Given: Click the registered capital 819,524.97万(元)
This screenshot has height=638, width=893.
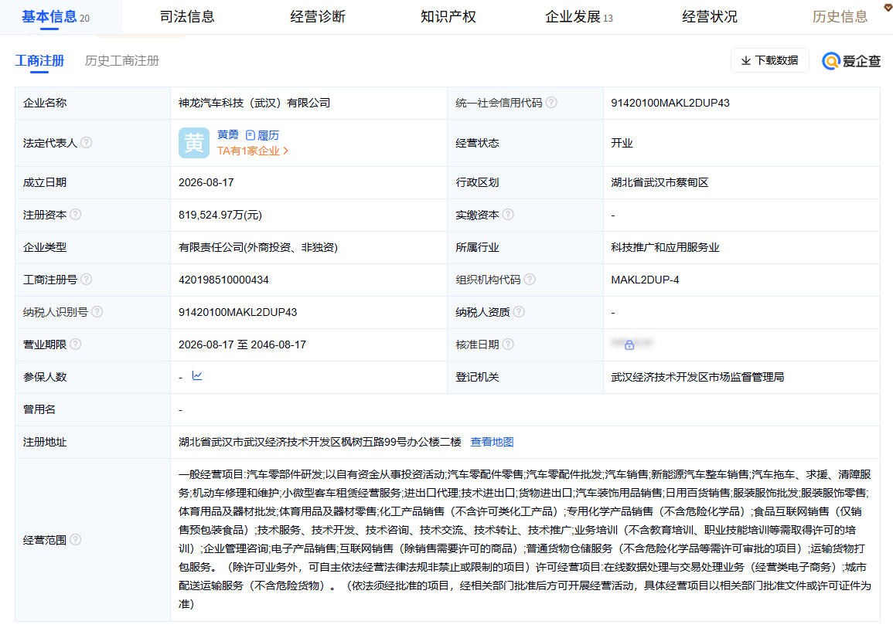Looking at the screenshot, I should pos(220,215).
